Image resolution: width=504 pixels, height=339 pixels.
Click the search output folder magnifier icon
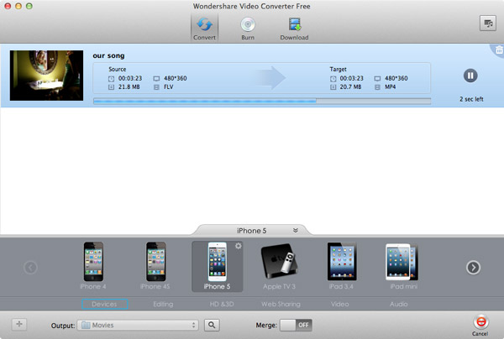212,325
